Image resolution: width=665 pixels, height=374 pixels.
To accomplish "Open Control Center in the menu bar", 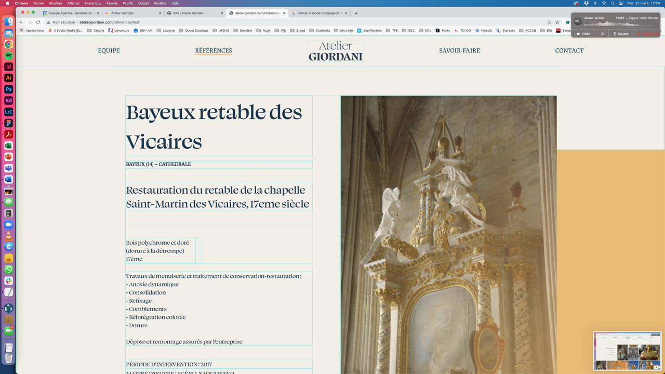I will [621, 3].
